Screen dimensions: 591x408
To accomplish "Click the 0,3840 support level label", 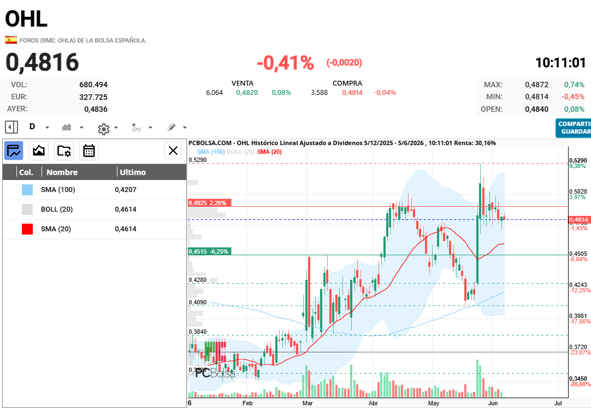I will [x=198, y=332].
